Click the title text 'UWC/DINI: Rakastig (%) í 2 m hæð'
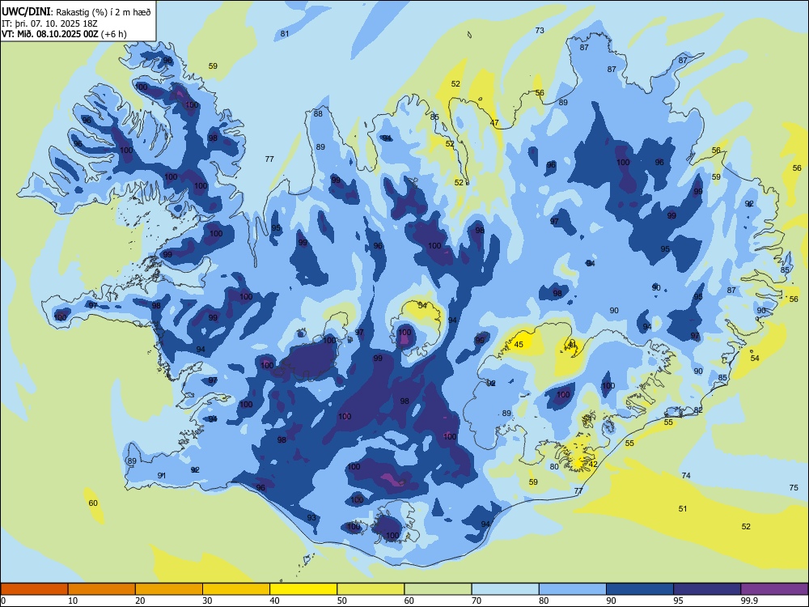 76,12
